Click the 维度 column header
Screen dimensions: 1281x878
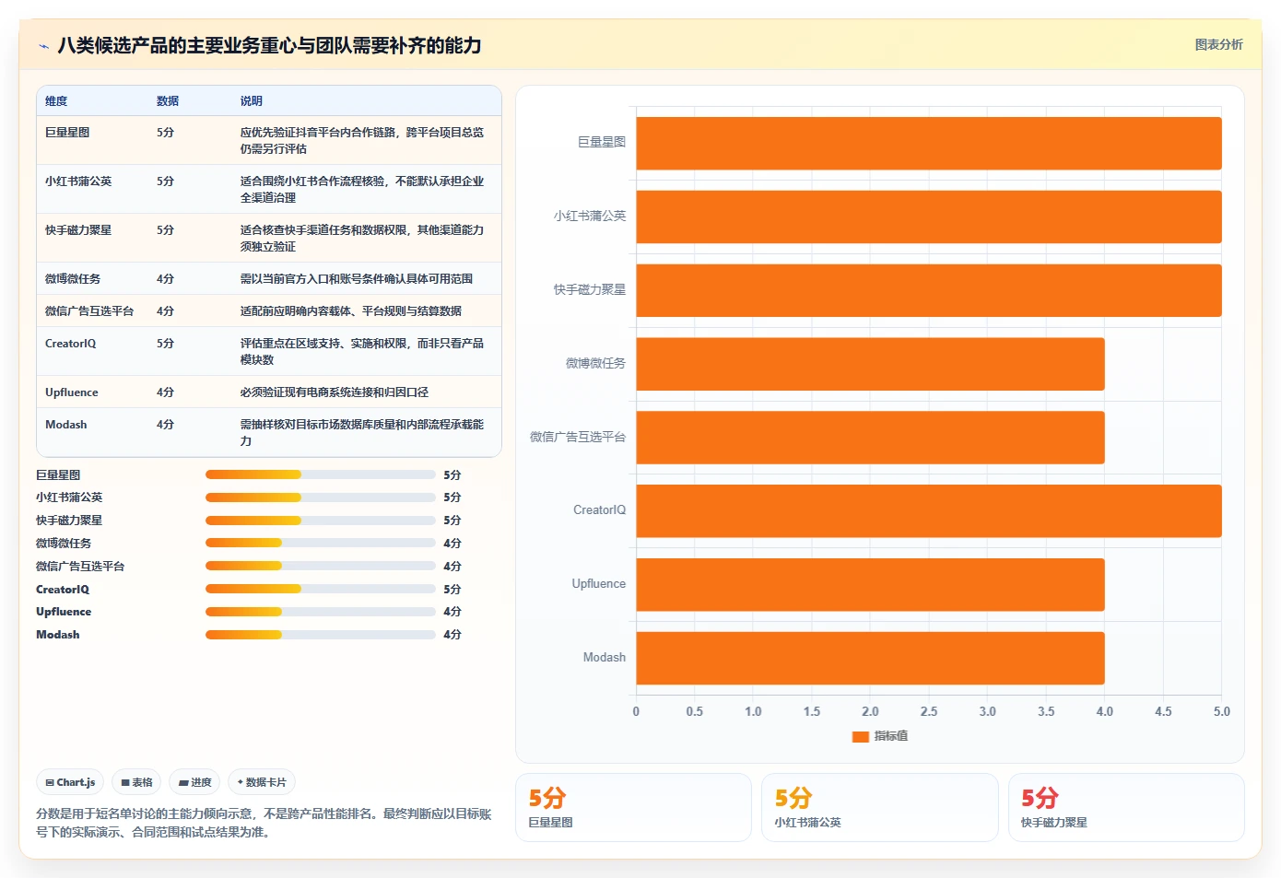tap(56, 101)
